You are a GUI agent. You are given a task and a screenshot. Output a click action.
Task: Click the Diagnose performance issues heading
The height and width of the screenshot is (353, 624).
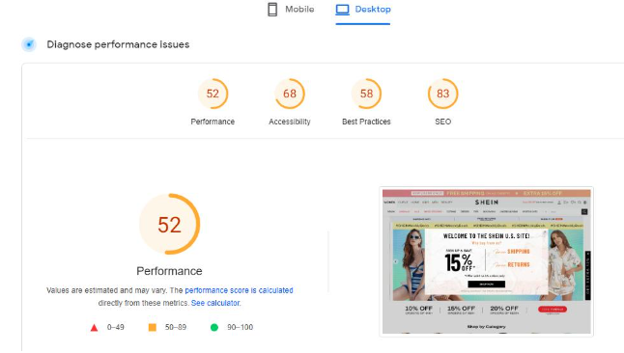point(118,44)
